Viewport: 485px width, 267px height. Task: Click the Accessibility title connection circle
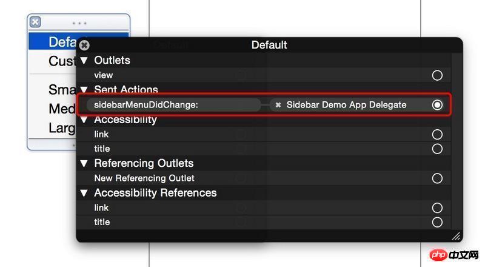(437, 149)
